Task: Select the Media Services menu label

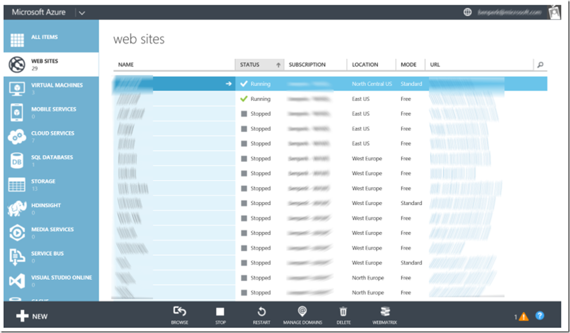Action: tap(52, 230)
